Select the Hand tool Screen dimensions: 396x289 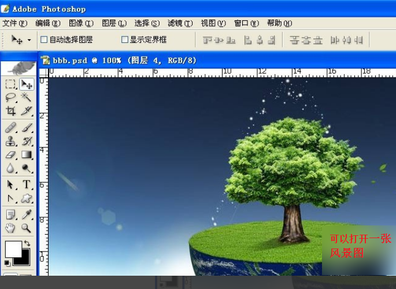point(10,228)
